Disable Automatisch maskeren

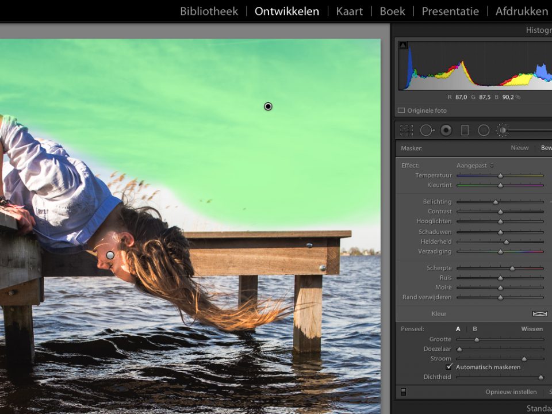450,367
